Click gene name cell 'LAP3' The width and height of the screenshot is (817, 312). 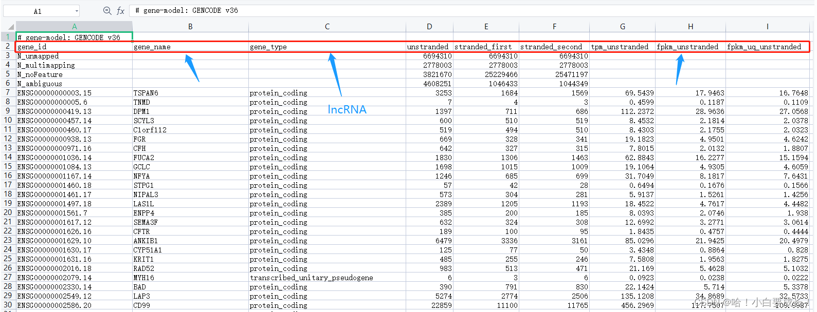tap(190, 296)
